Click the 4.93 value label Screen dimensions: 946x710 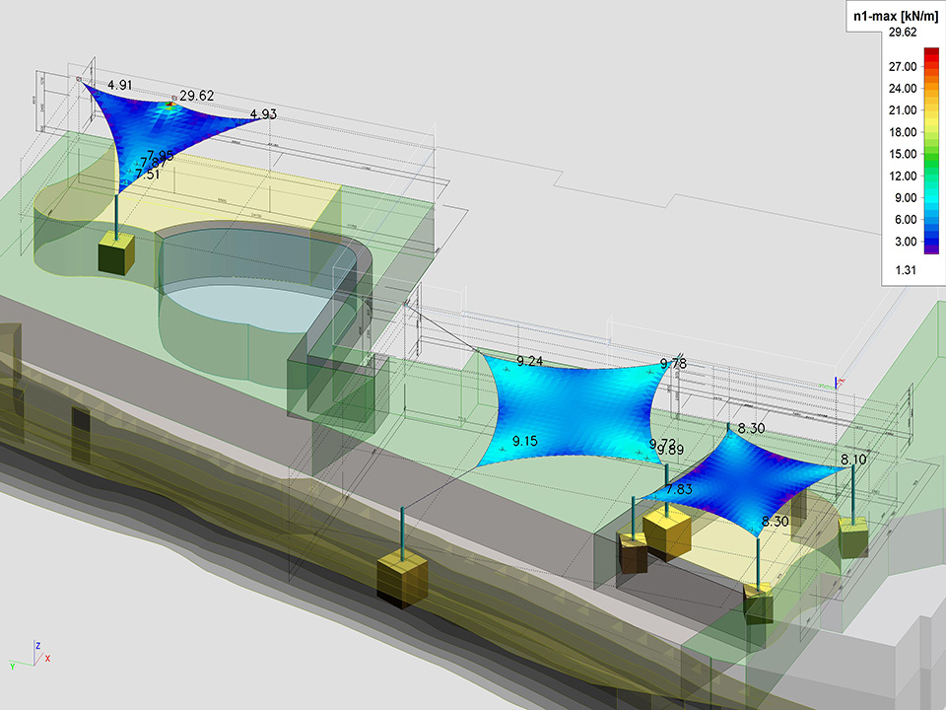pyautogui.click(x=263, y=114)
